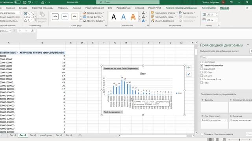Choose the third Abc shape style preset
Screen dimensions: 252x141
pos(74,16)
